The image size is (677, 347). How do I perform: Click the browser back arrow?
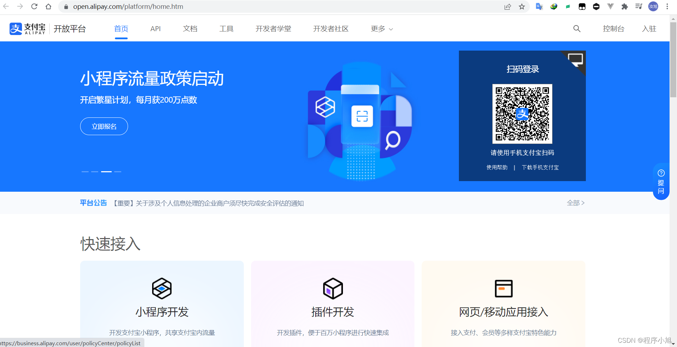6,6
